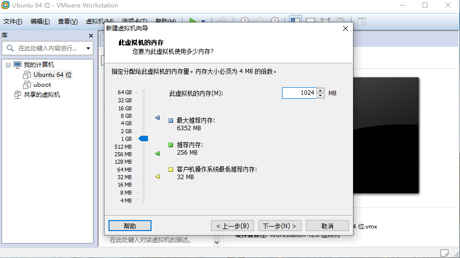
Task: Minimize the VMware Workstation window
Action: pos(402,5)
